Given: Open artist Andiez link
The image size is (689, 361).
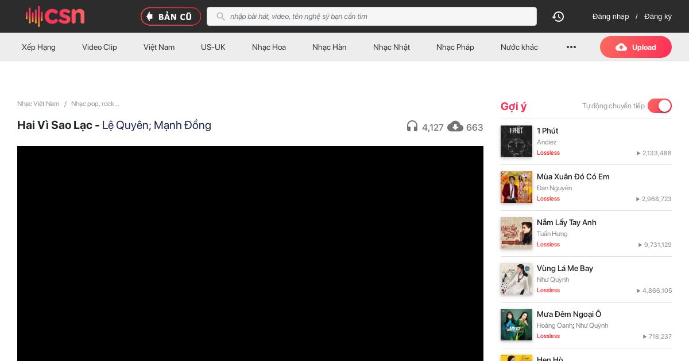Looking at the screenshot, I should click(547, 142).
